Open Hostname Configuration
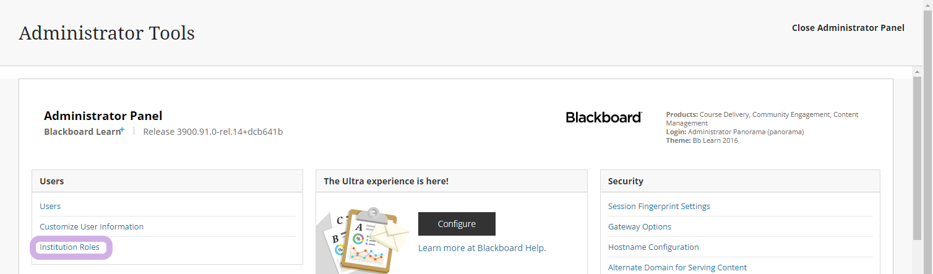 [653, 247]
